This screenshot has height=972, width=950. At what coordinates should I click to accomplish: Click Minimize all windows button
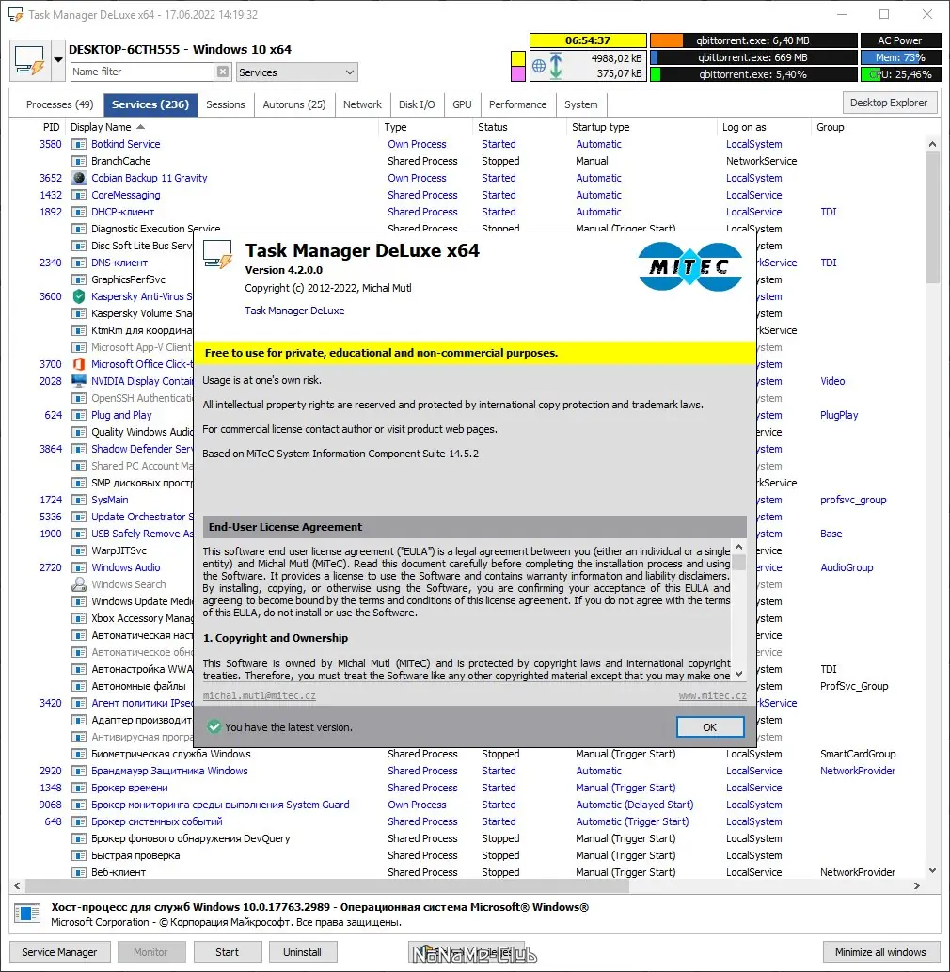(880, 952)
